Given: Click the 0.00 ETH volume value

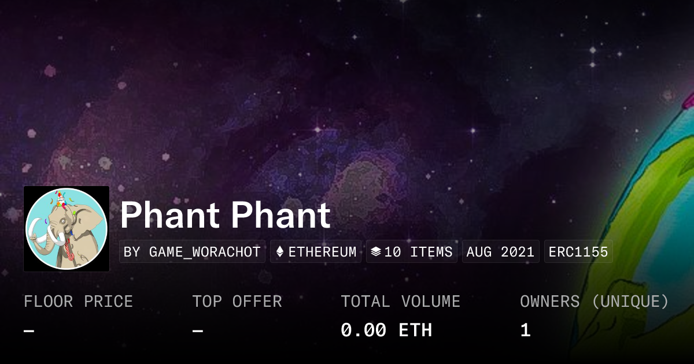Looking at the screenshot, I should 386,330.
